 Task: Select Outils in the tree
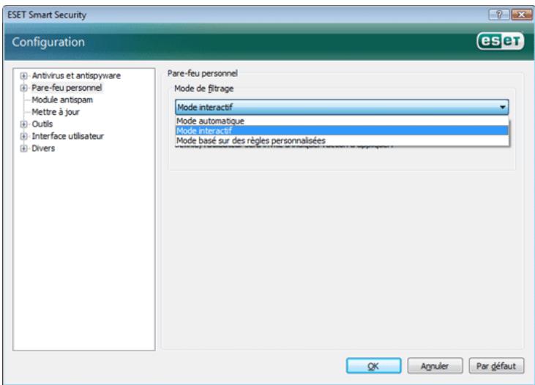click(42, 124)
